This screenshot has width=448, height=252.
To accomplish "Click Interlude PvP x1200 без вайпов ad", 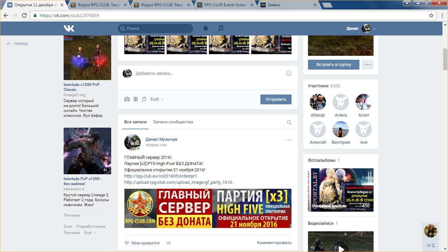I will tap(83, 181).
